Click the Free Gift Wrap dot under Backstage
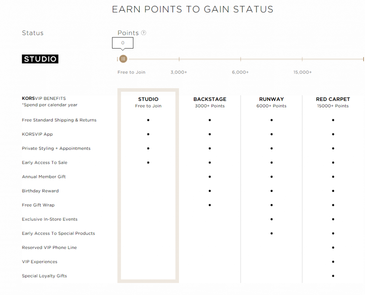This screenshot has width=365, height=295. 210,205
